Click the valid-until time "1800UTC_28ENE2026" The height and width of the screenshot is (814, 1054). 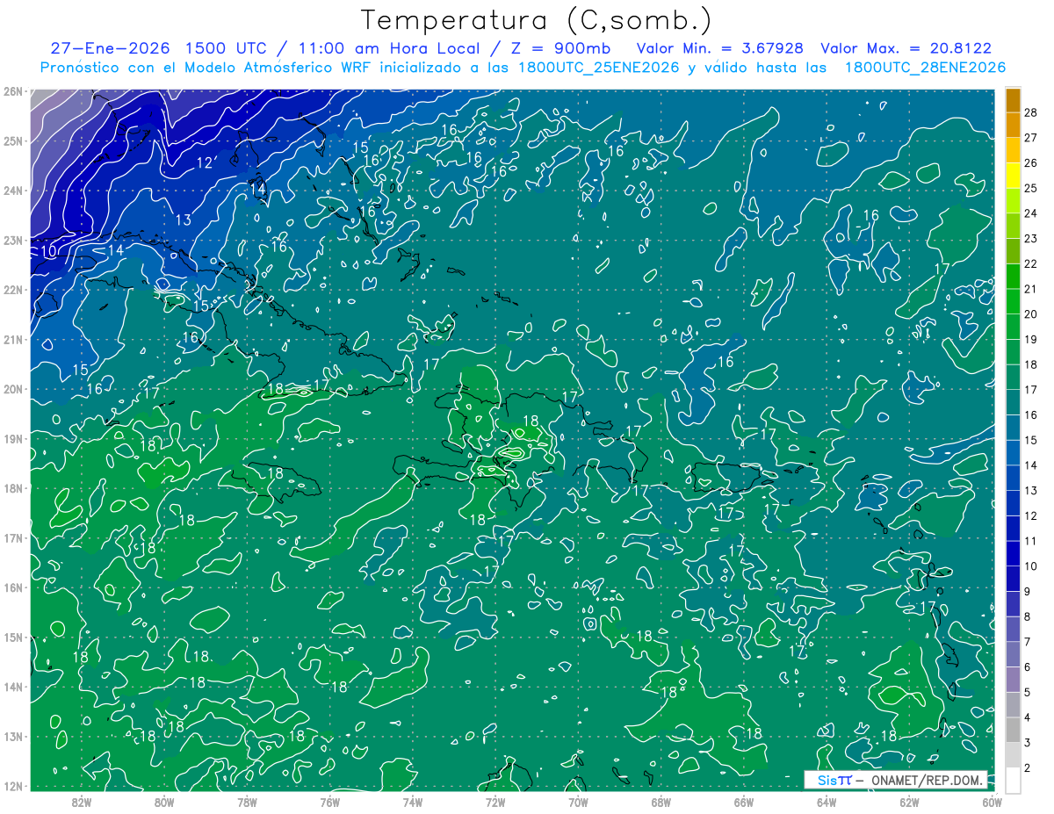point(925,68)
